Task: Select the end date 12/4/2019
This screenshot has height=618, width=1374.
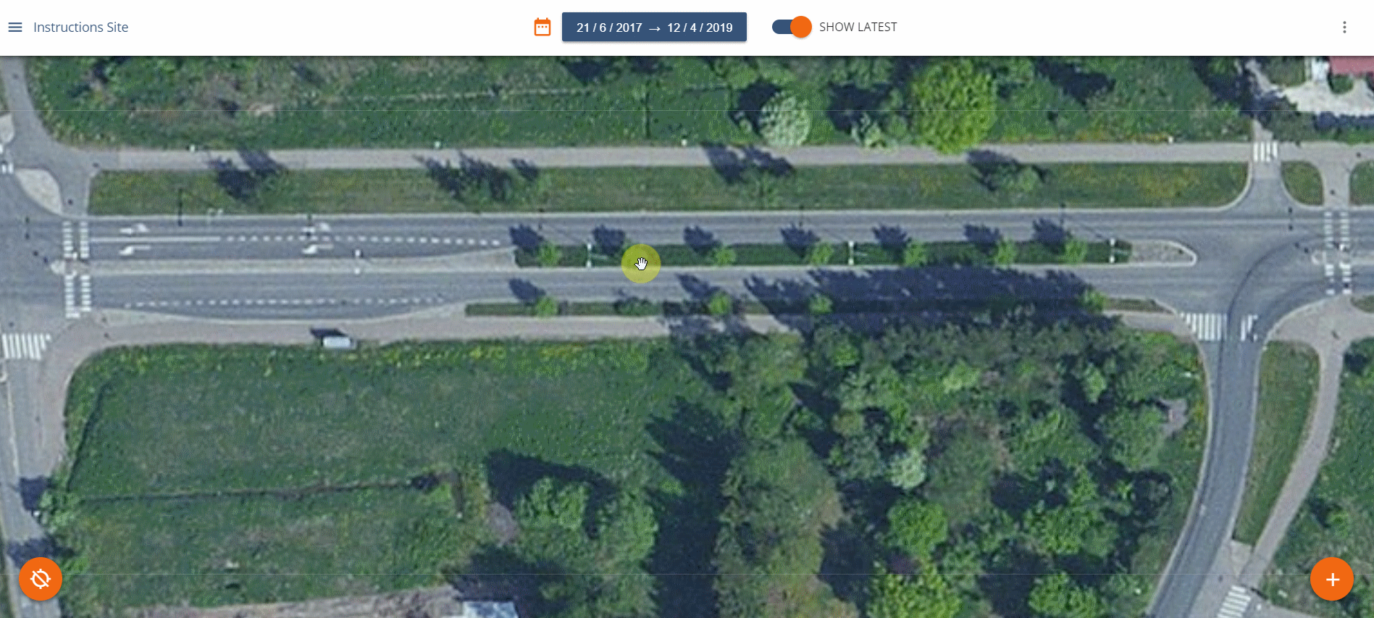Action: coord(700,28)
